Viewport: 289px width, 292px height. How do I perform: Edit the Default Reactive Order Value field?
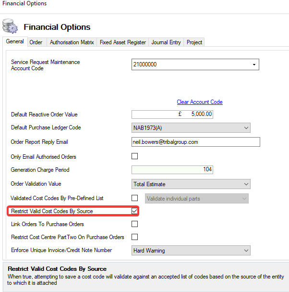pos(172,114)
